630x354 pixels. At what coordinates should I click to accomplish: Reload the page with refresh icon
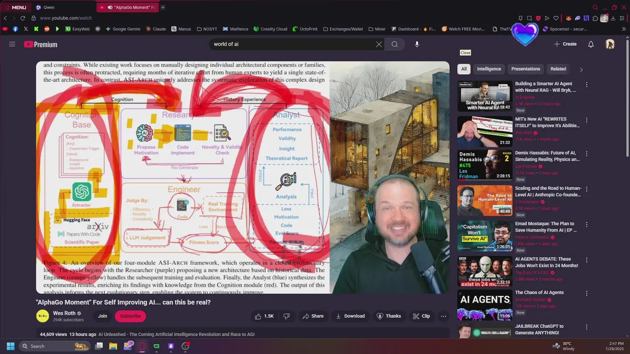23,18
